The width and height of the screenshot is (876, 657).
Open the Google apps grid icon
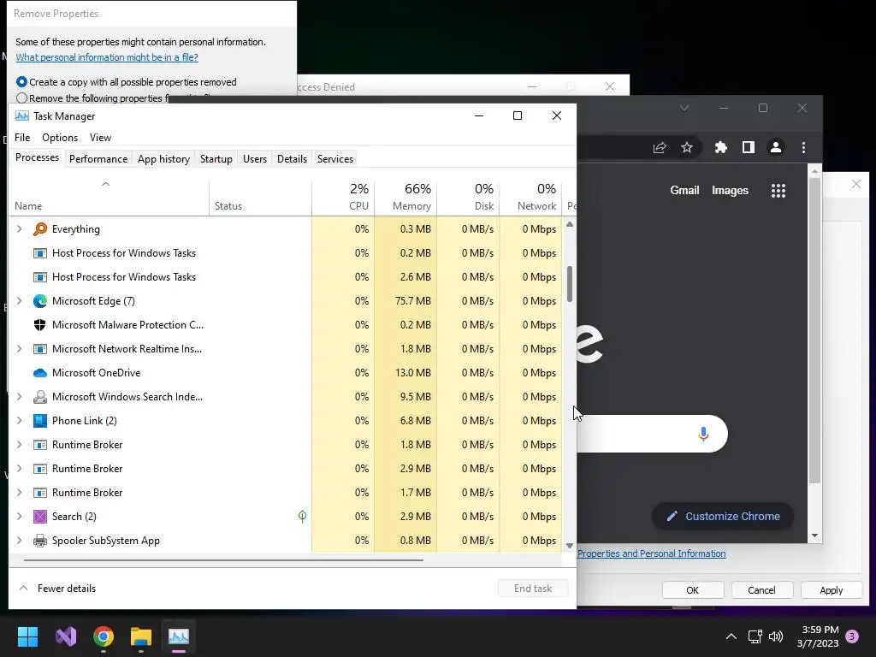pyautogui.click(x=778, y=191)
